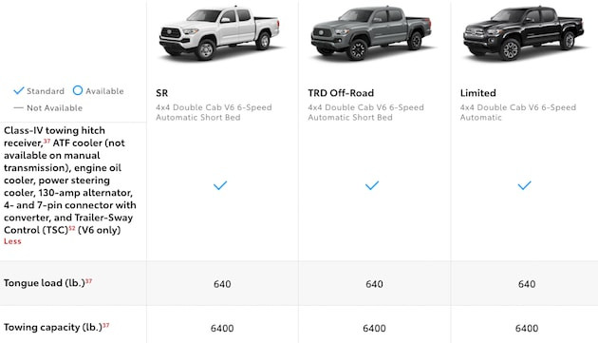This screenshot has height=343, width=598.
Task: Click the Limited towing hitch checkmark
Action: (524, 185)
